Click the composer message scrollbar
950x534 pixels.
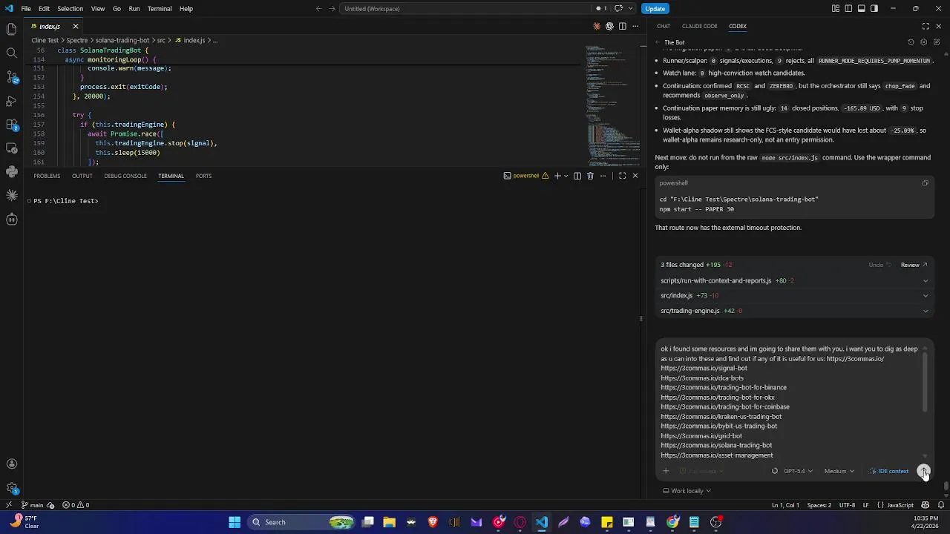coord(925,382)
